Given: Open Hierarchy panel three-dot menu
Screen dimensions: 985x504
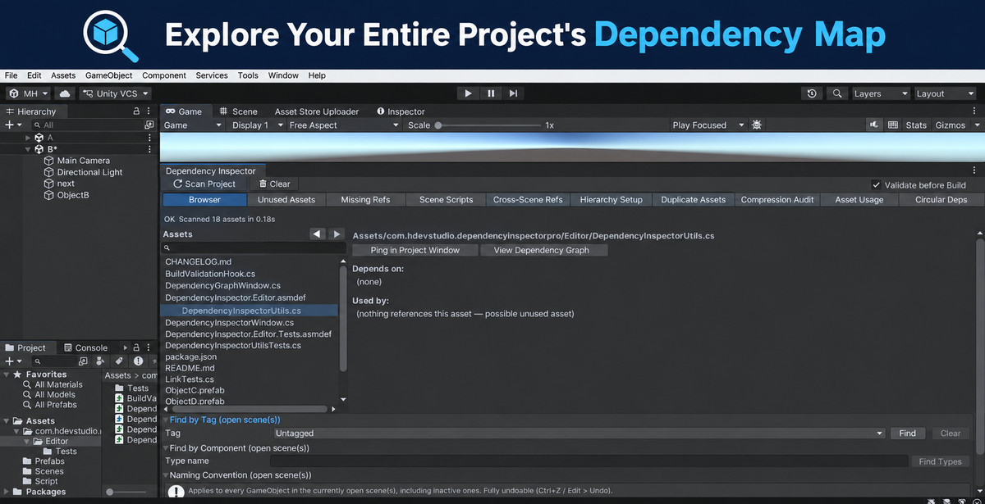Looking at the screenshot, I should coord(148,111).
